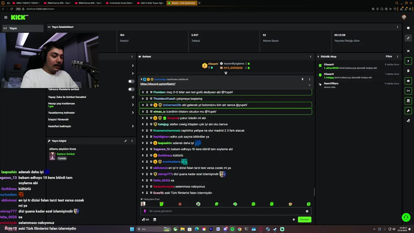
Task: Switch to the Amerika'da Zombi browser tab
Action: (119, 3)
